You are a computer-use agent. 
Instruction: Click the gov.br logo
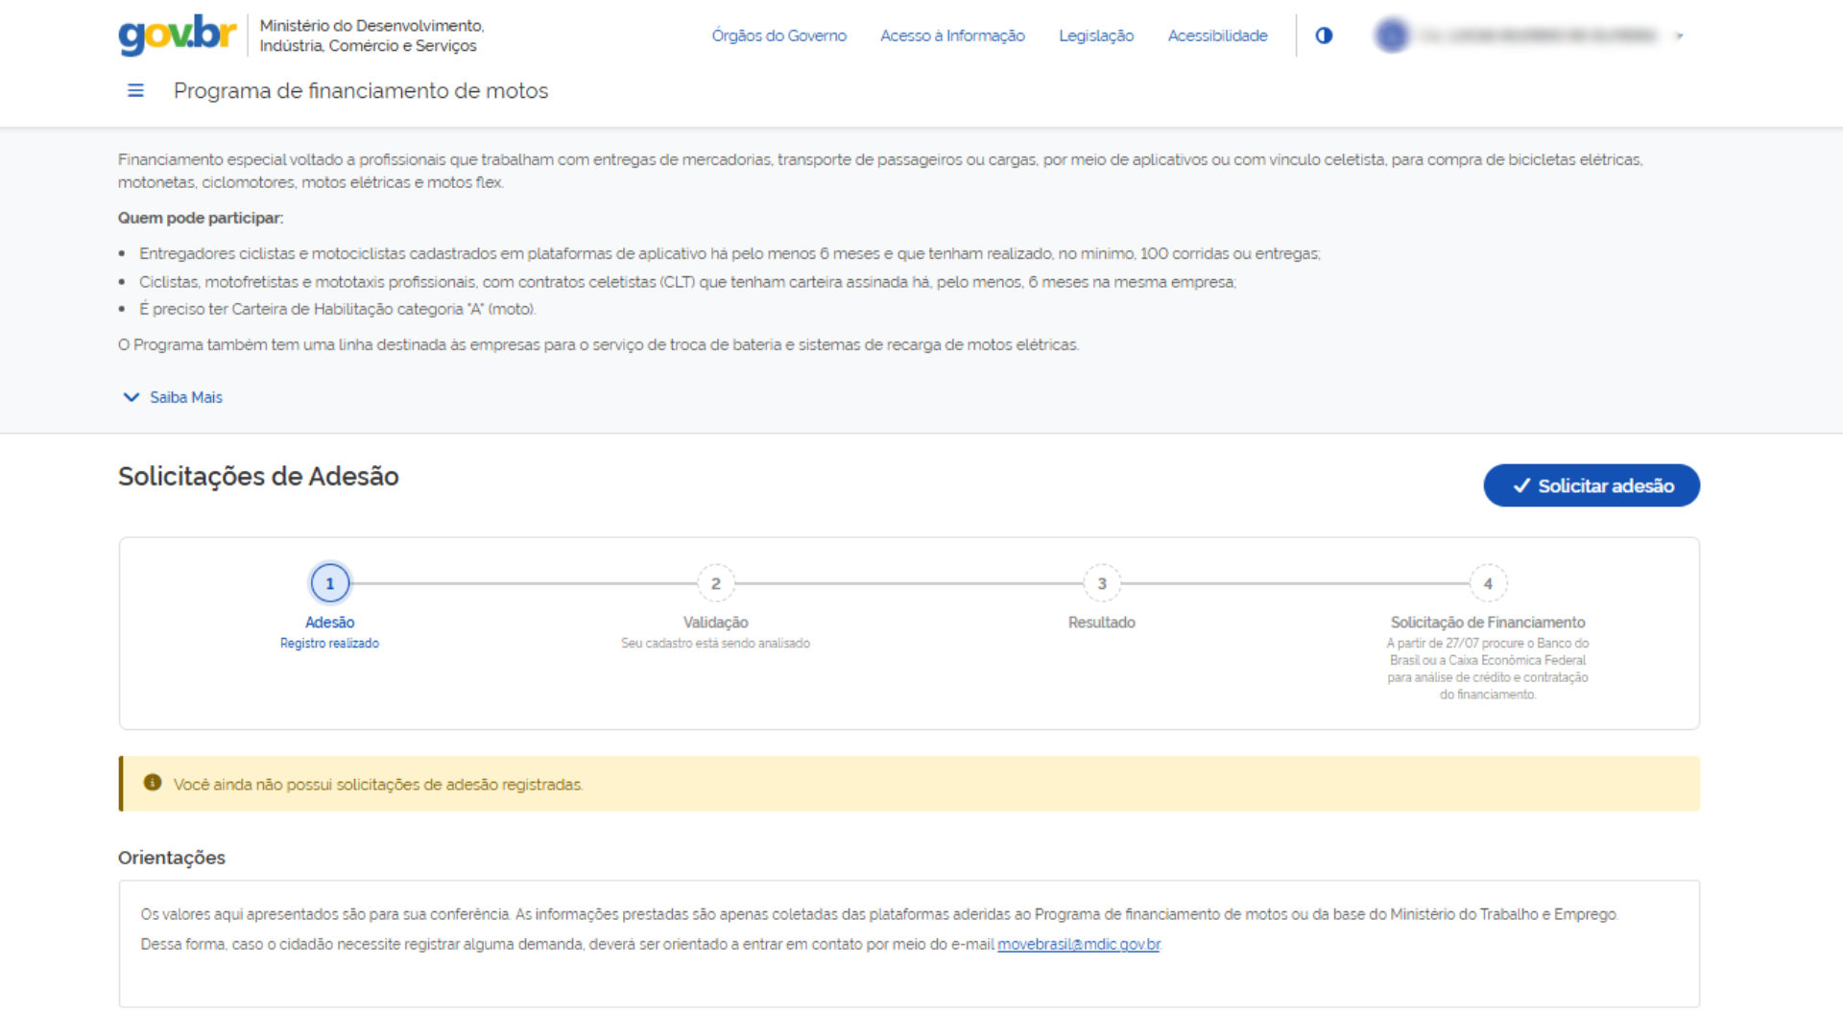pyautogui.click(x=178, y=35)
